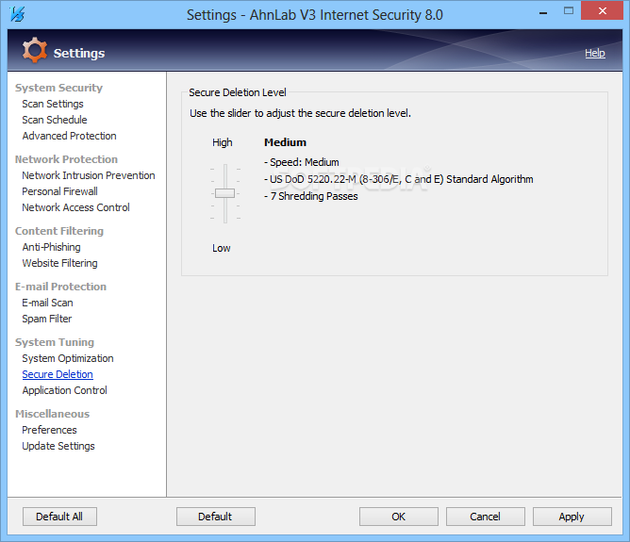Open Spam Filter settings
Image resolution: width=630 pixels, height=542 pixels.
click(47, 319)
